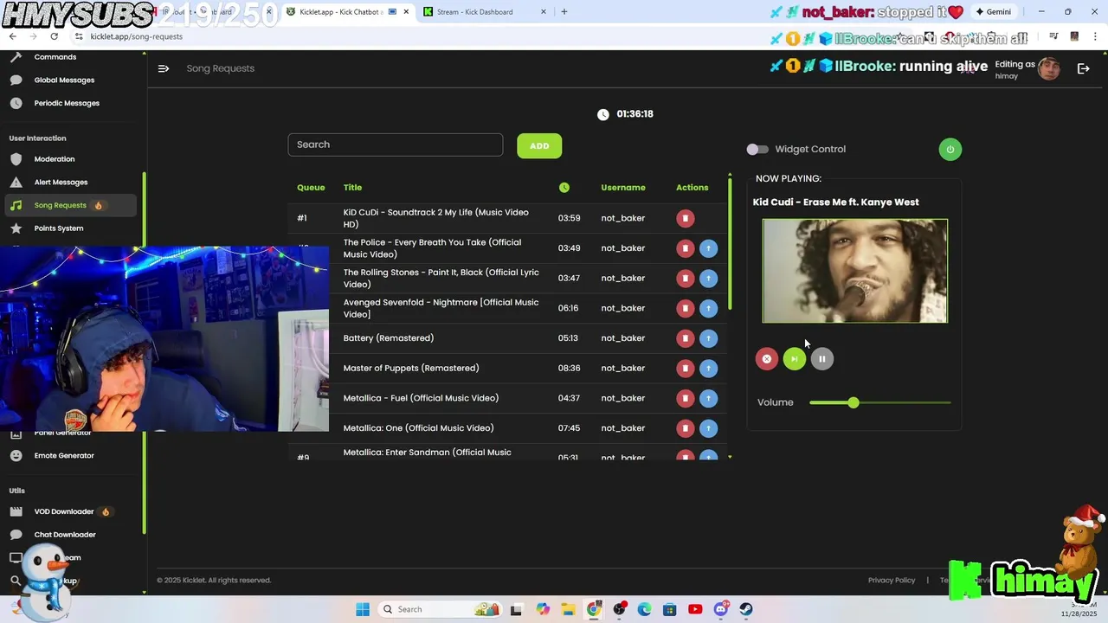Viewport: 1108px width, 623px height.
Task: Move Master of Puppets up in queue
Action: [x=708, y=369]
